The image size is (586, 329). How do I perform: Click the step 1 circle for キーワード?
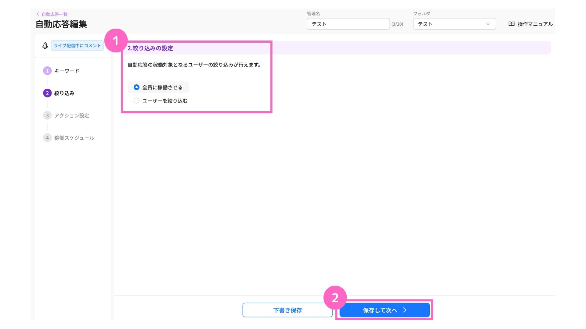point(47,71)
